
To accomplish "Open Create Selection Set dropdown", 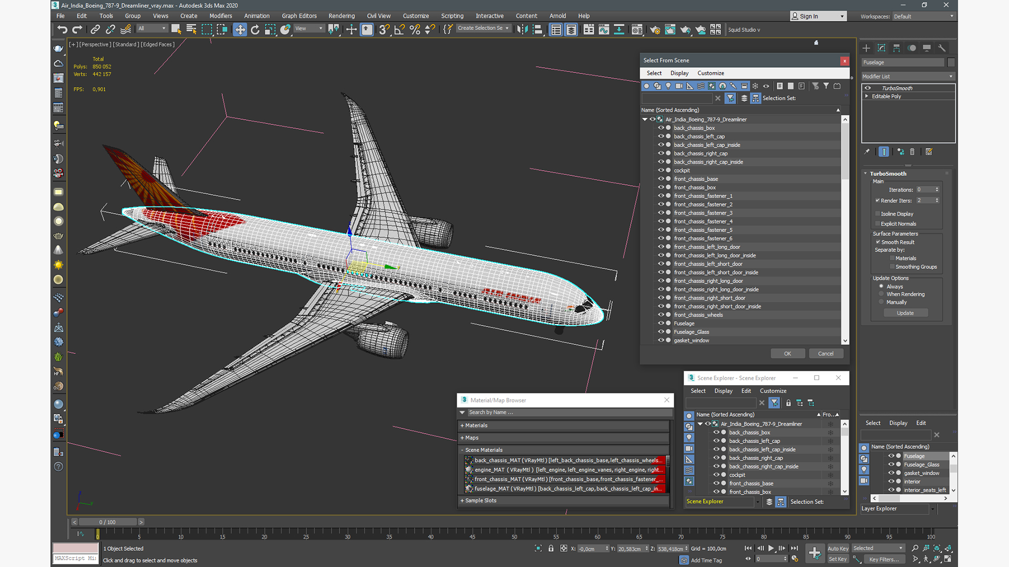I will tap(483, 28).
